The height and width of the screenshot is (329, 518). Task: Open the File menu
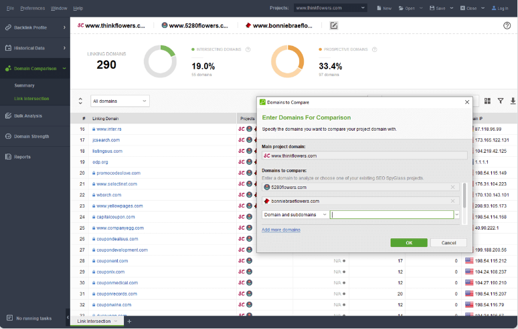click(10, 8)
